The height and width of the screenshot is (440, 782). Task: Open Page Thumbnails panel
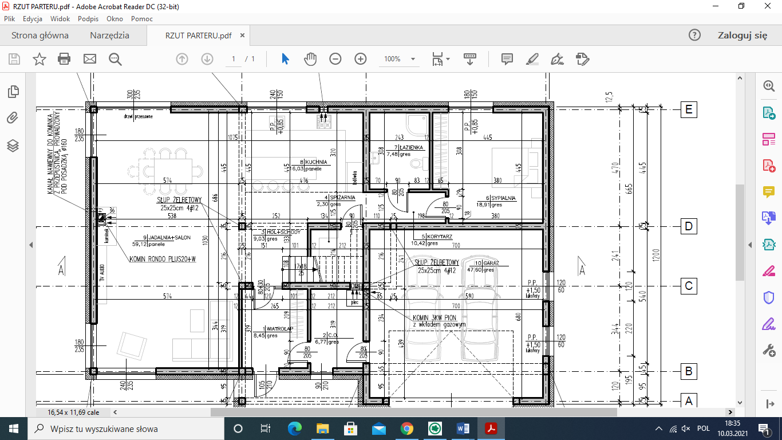(13, 92)
